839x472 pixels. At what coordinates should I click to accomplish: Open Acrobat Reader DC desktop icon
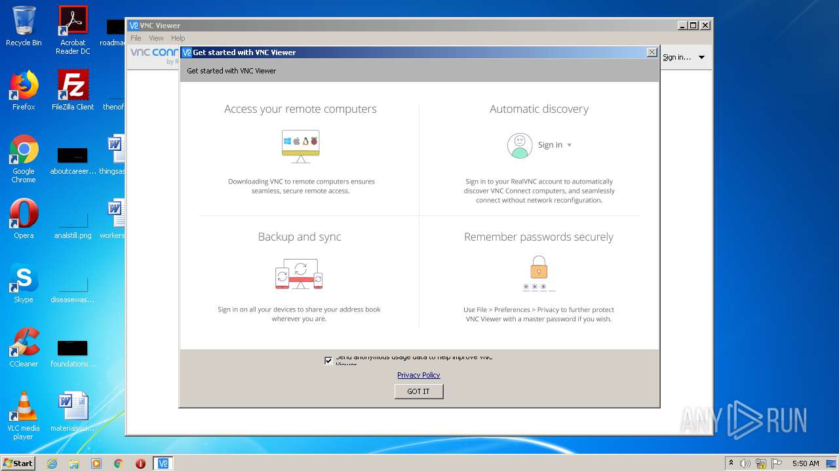click(x=73, y=29)
